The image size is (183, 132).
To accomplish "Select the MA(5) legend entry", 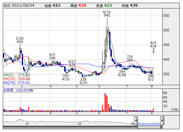I will point(16,75).
